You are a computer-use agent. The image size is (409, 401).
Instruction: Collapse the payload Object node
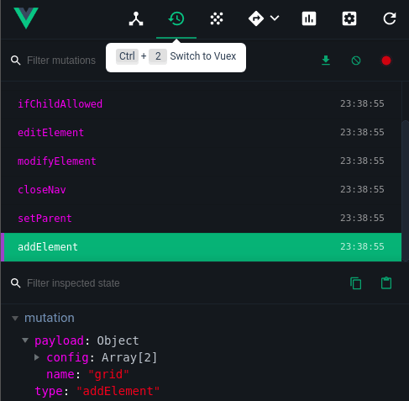click(25, 340)
